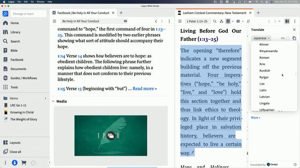
Task: Open the user account profile icon
Action: tap(15, 163)
